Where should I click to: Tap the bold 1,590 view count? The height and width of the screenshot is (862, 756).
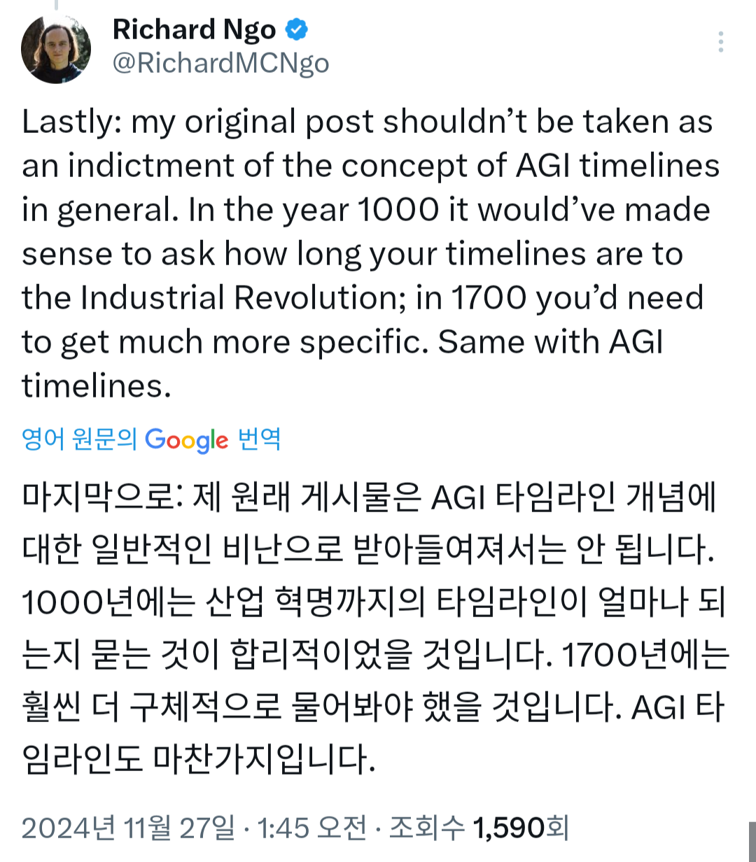coord(509,828)
